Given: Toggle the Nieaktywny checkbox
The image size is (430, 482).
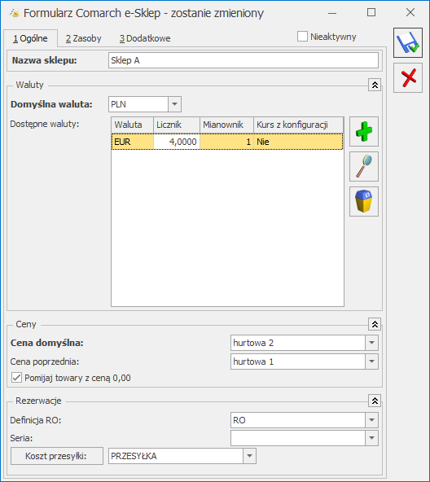Looking at the screenshot, I should pos(302,37).
